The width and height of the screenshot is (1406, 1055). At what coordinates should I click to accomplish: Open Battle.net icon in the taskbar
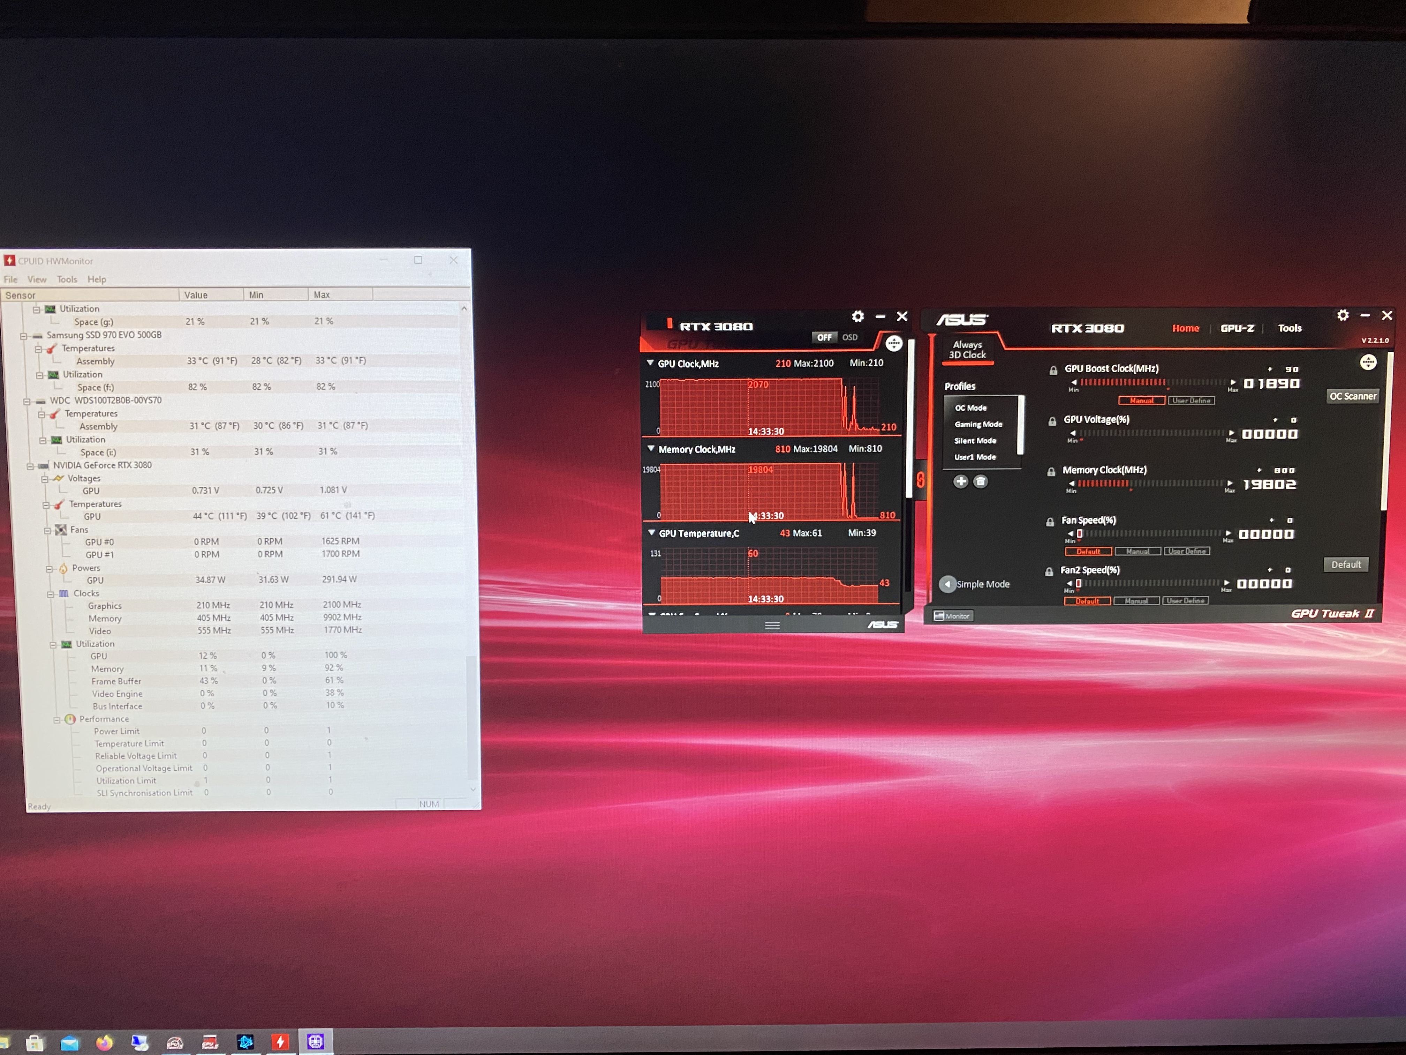pyautogui.click(x=245, y=1042)
